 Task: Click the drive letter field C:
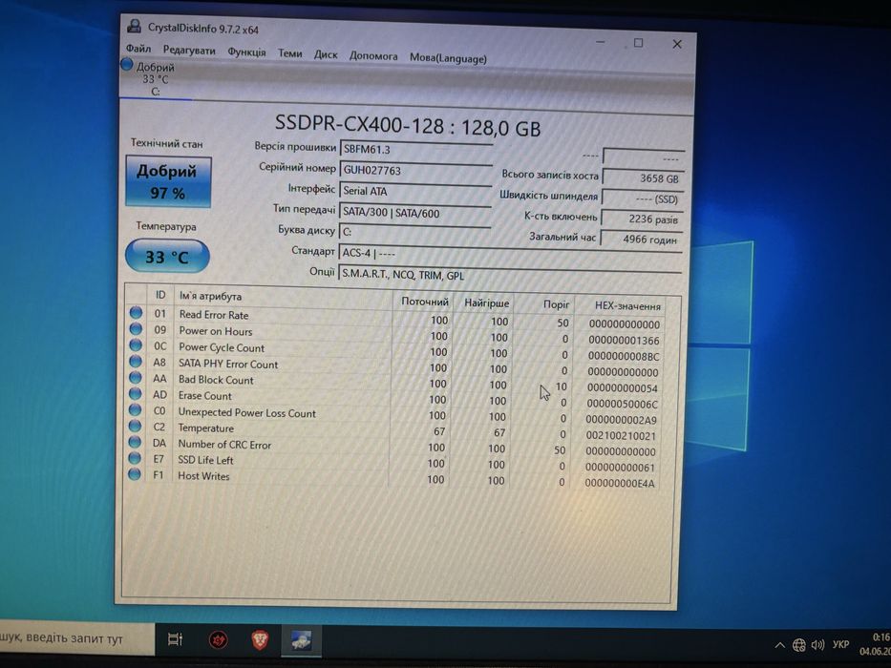[x=414, y=232]
